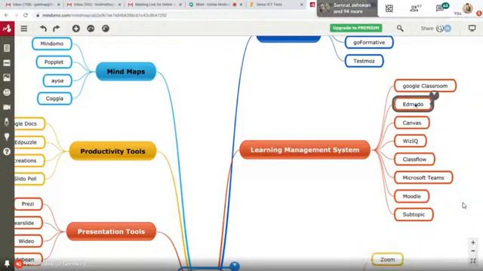
Task: Open the help question mark icon
Action: click(x=7, y=151)
